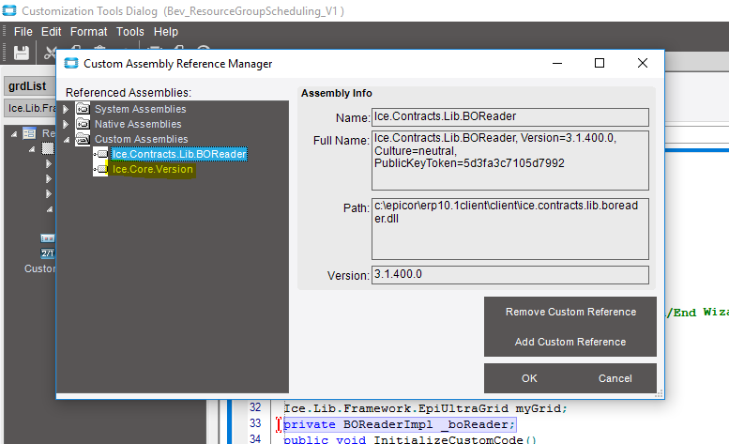Click the Native Assemblies folder icon
The image size is (729, 444).
pyautogui.click(x=83, y=124)
